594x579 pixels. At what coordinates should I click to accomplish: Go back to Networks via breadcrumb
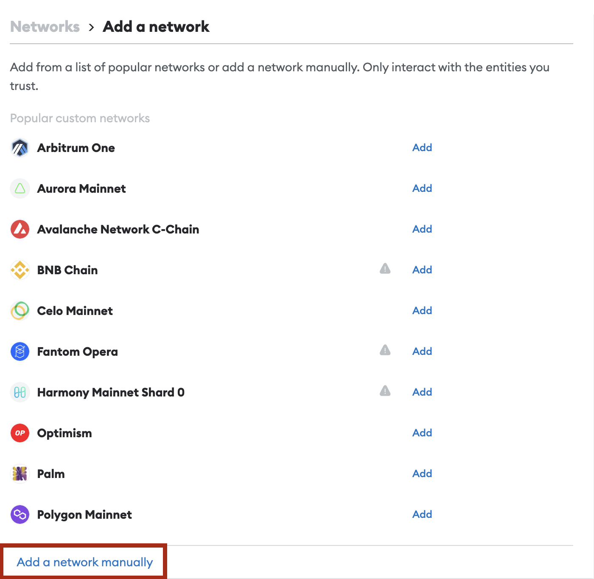click(45, 27)
